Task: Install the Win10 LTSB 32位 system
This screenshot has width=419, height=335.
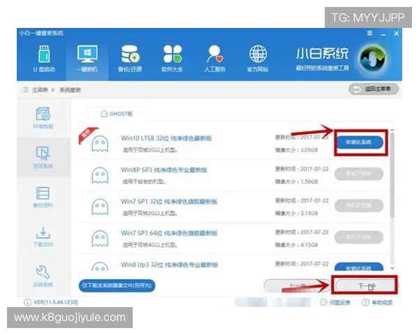Action: click(x=359, y=142)
